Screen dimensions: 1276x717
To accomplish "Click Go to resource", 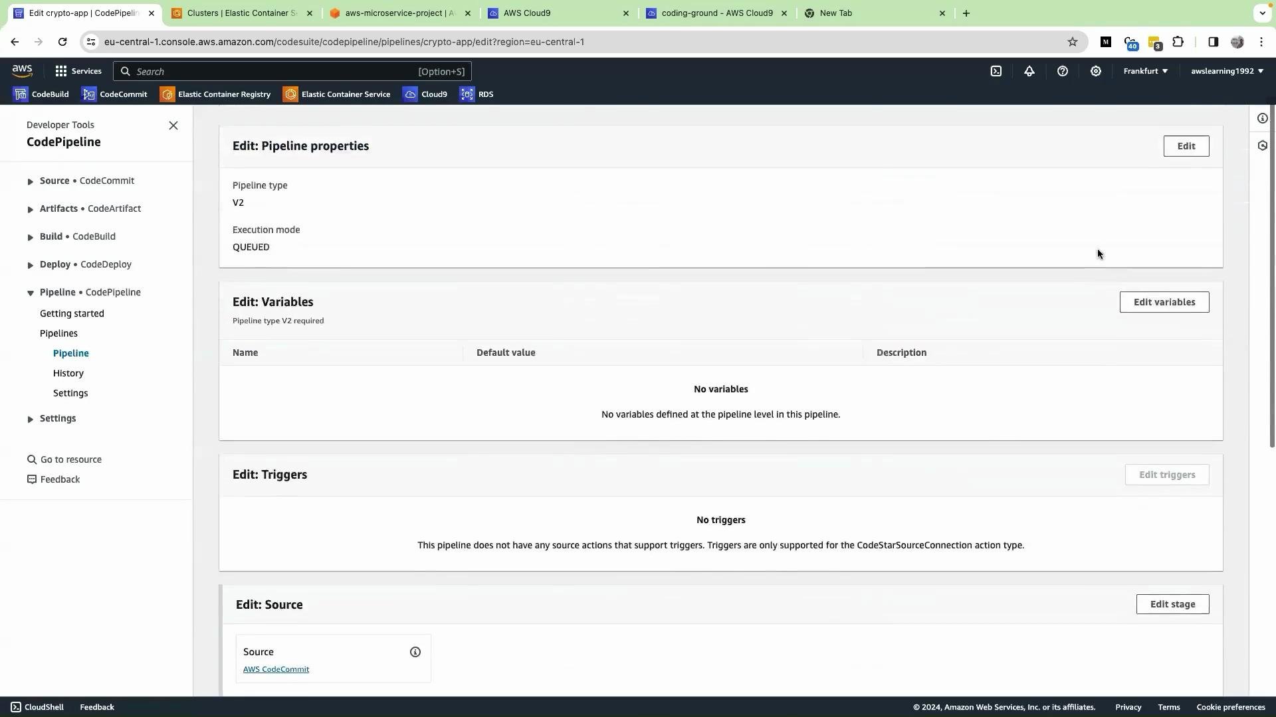I will (x=64, y=460).
